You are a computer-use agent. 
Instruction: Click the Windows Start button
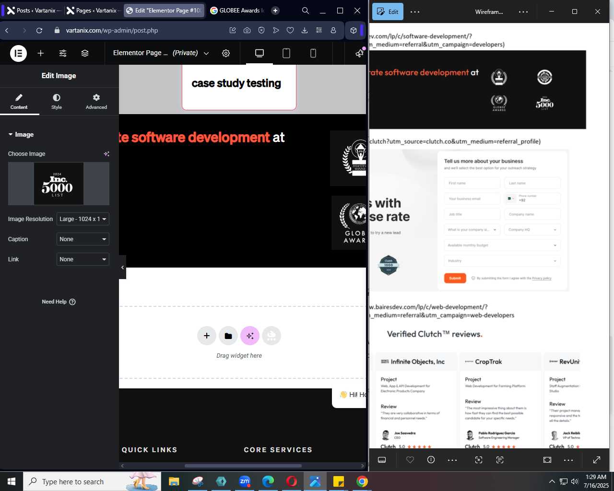click(x=12, y=481)
